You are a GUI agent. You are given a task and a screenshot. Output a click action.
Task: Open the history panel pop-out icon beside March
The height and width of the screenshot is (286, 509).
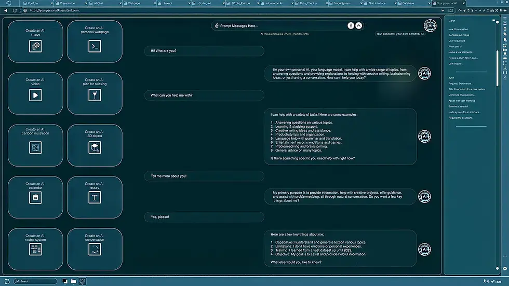click(494, 20)
